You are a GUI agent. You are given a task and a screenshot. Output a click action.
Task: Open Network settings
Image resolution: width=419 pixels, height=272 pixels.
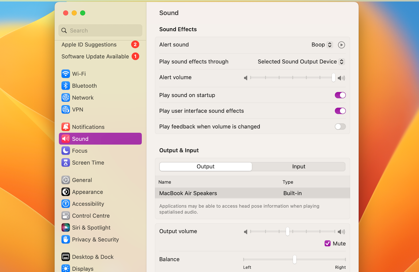(x=65, y=98)
